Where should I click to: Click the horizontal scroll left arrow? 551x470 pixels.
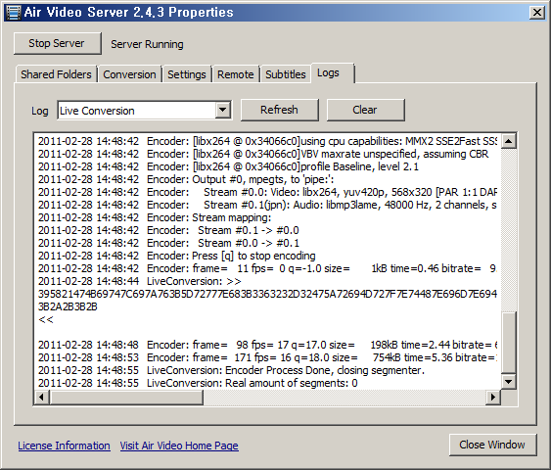(x=42, y=398)
